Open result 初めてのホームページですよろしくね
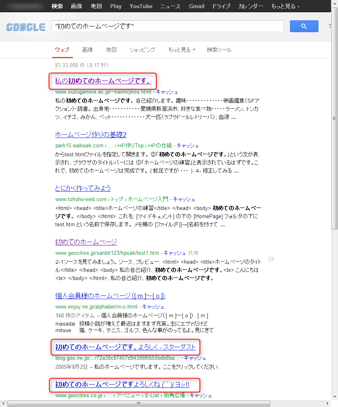This screenshot has width=338, height=407. click(122, 385)
